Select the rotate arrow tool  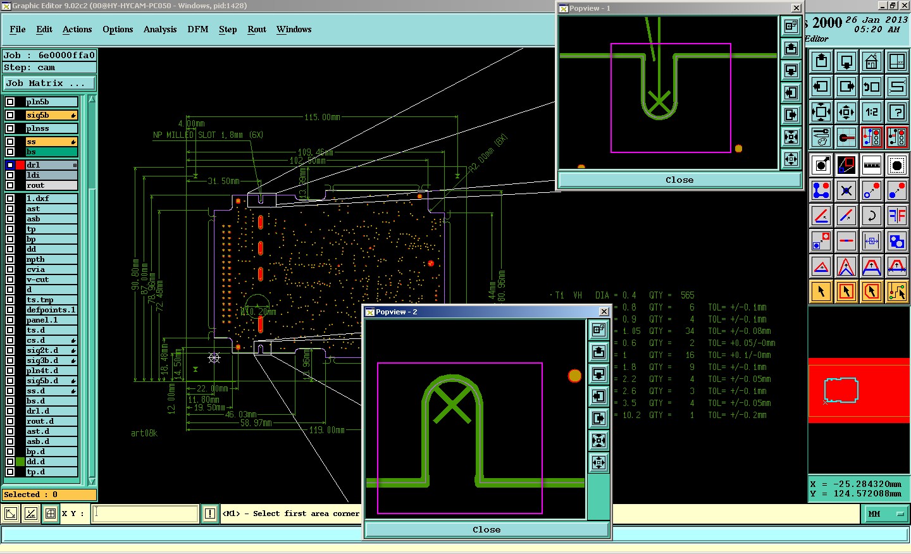pos(872,216)
